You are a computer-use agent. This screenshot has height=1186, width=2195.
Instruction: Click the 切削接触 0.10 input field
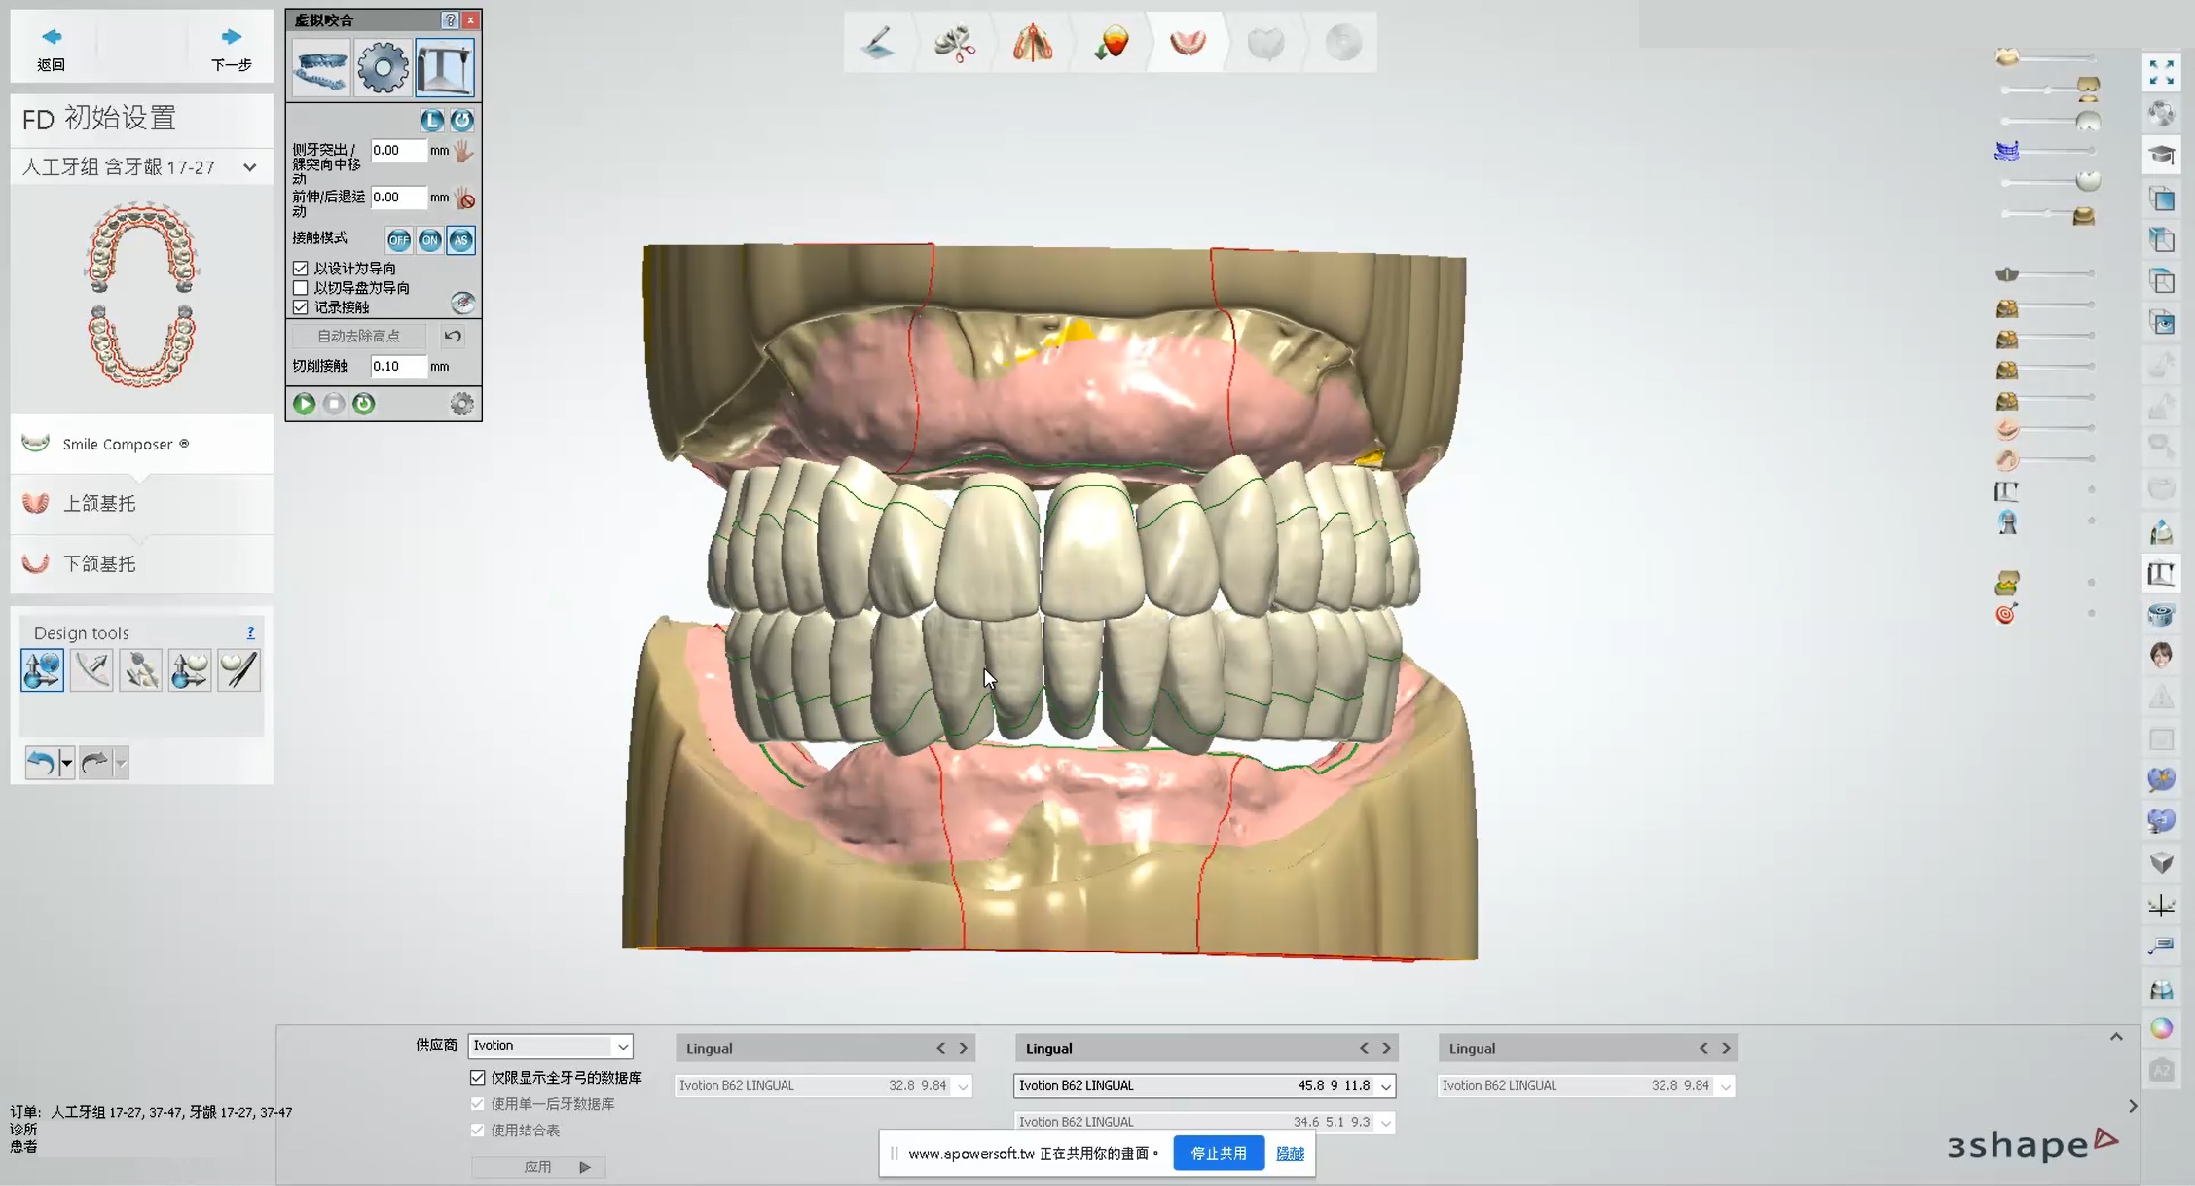pos(397,367)
